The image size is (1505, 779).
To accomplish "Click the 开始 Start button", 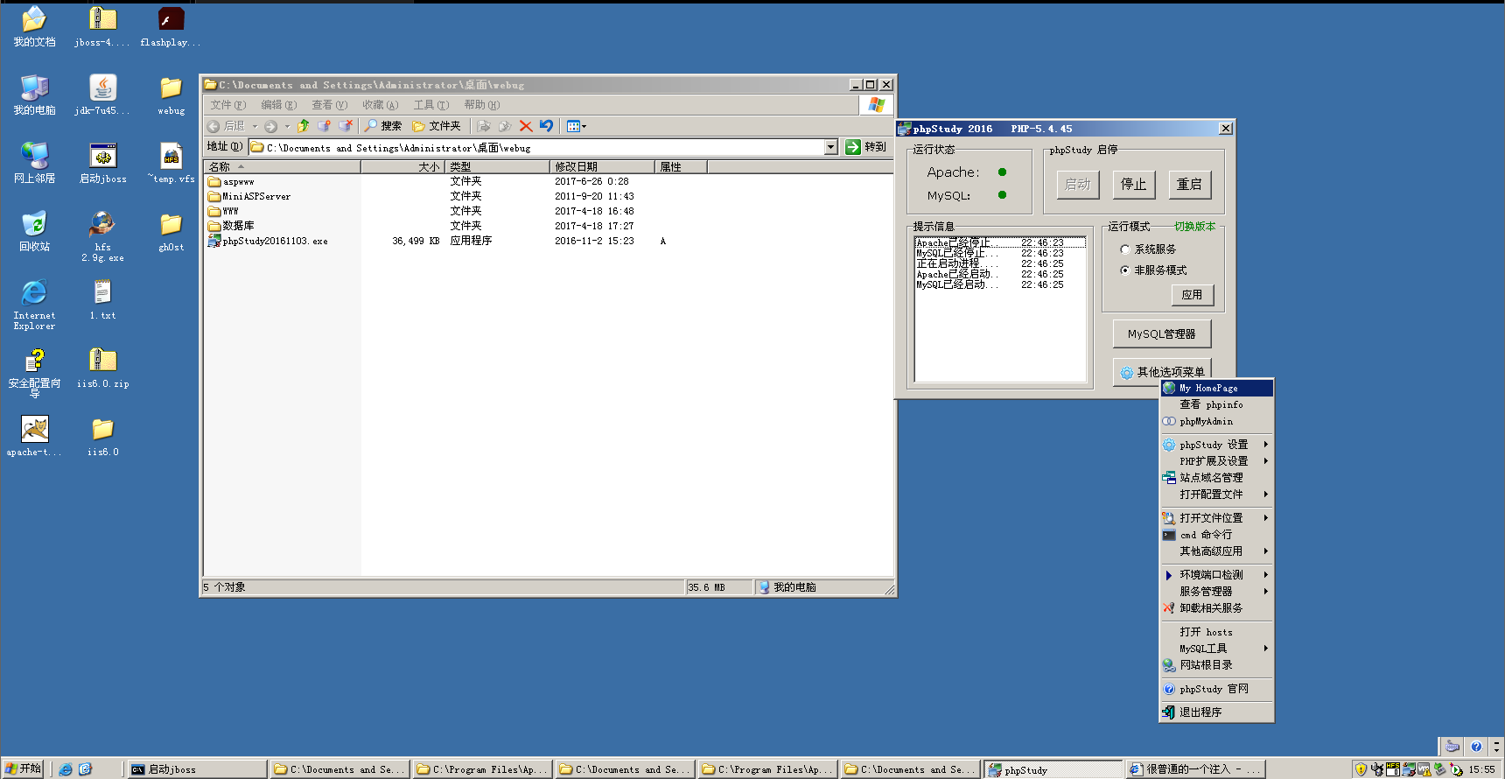I will click(x=23, y=768).
